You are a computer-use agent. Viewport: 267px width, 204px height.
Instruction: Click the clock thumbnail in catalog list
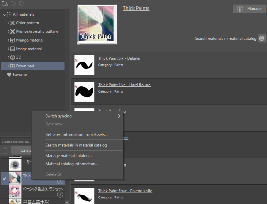[15, 165]
